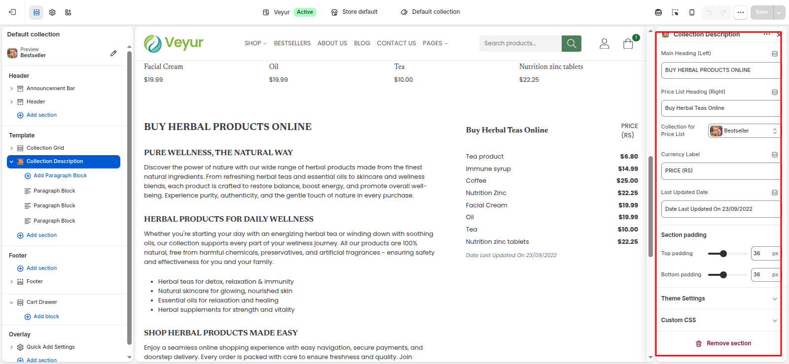Open the shopping cart icon in preview
Viewport: 789px width, 364px height.
pos(628,44)
